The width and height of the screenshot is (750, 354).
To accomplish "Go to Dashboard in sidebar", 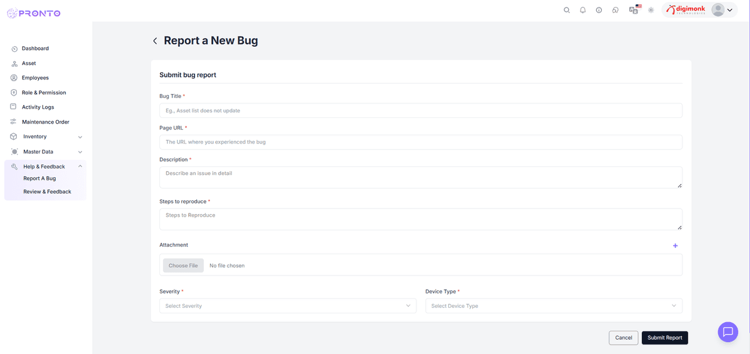I will 35,49.
